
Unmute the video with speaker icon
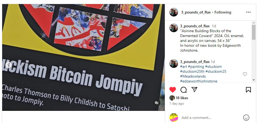(x=156, y=103)
